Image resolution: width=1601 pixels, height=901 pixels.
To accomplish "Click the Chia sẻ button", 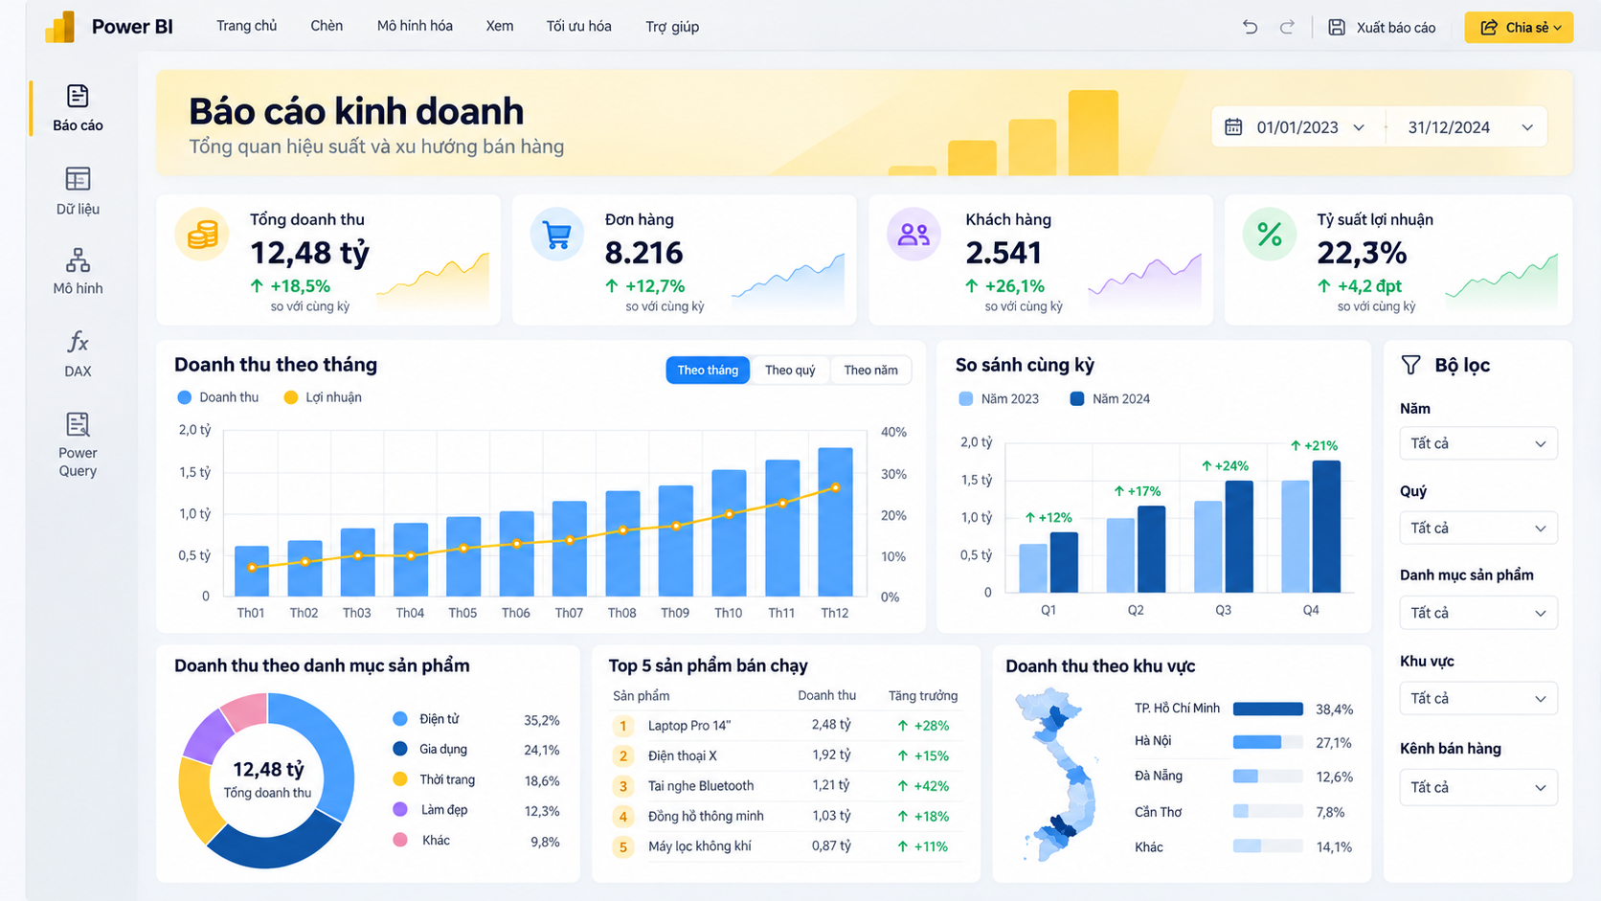I will 1519,27.
